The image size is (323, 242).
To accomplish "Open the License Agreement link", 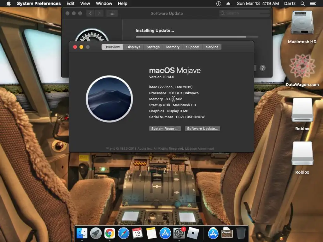I will coord(200,149).
